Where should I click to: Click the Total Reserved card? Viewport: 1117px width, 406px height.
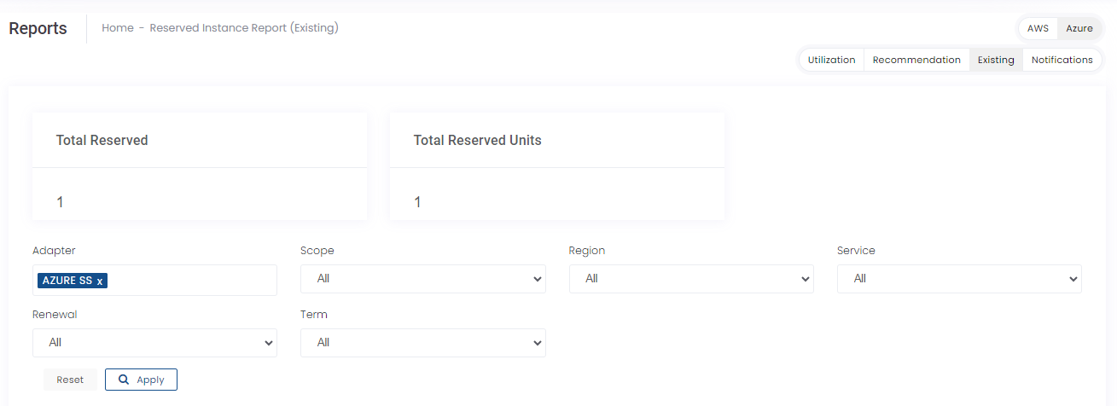click(x=200, y=166)
